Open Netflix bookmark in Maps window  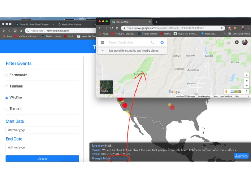166,34
